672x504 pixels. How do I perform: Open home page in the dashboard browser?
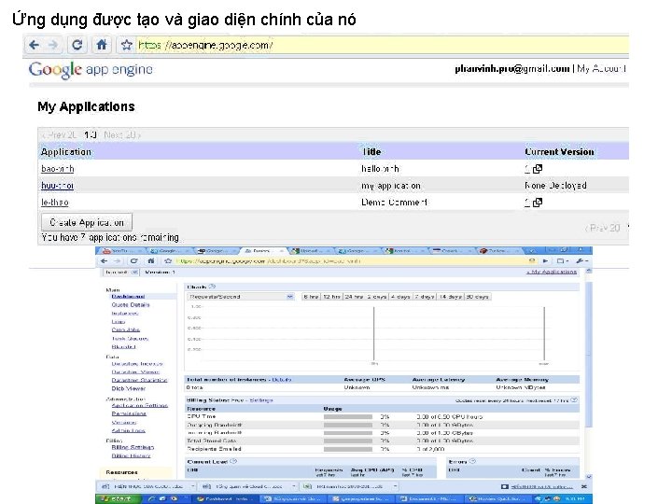[151, 261]
